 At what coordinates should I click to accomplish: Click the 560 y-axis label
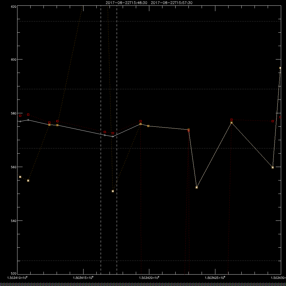14,167
